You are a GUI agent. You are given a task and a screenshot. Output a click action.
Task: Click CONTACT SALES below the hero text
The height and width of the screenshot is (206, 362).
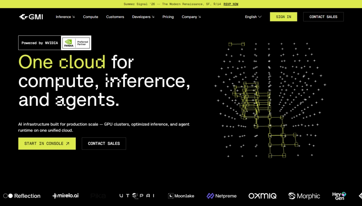pos(104,143)
